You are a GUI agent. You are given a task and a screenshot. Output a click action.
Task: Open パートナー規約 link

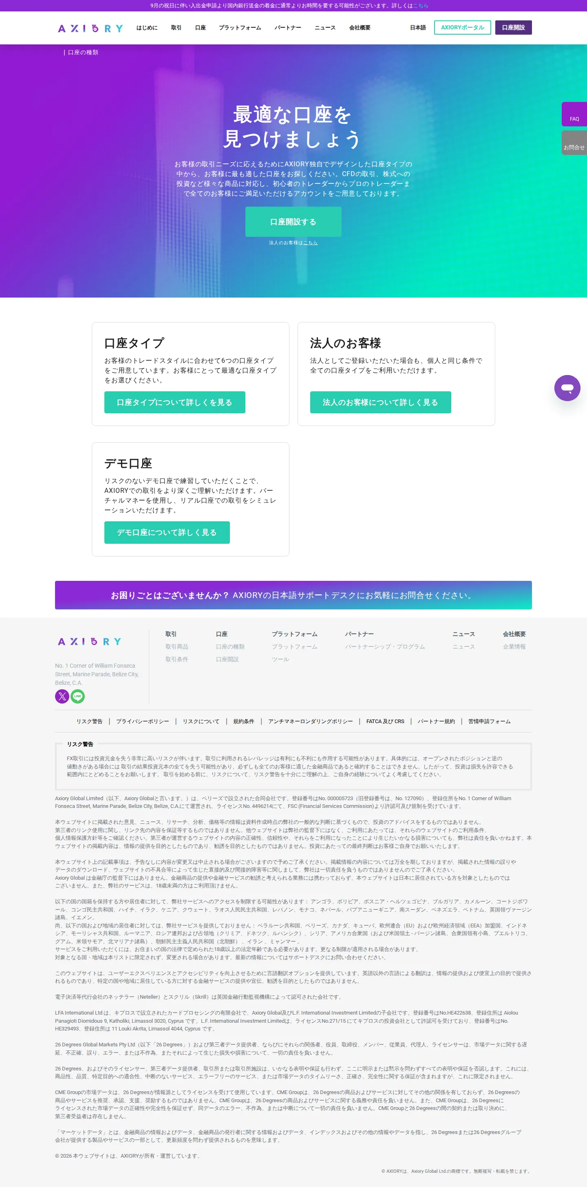(436, 721)
